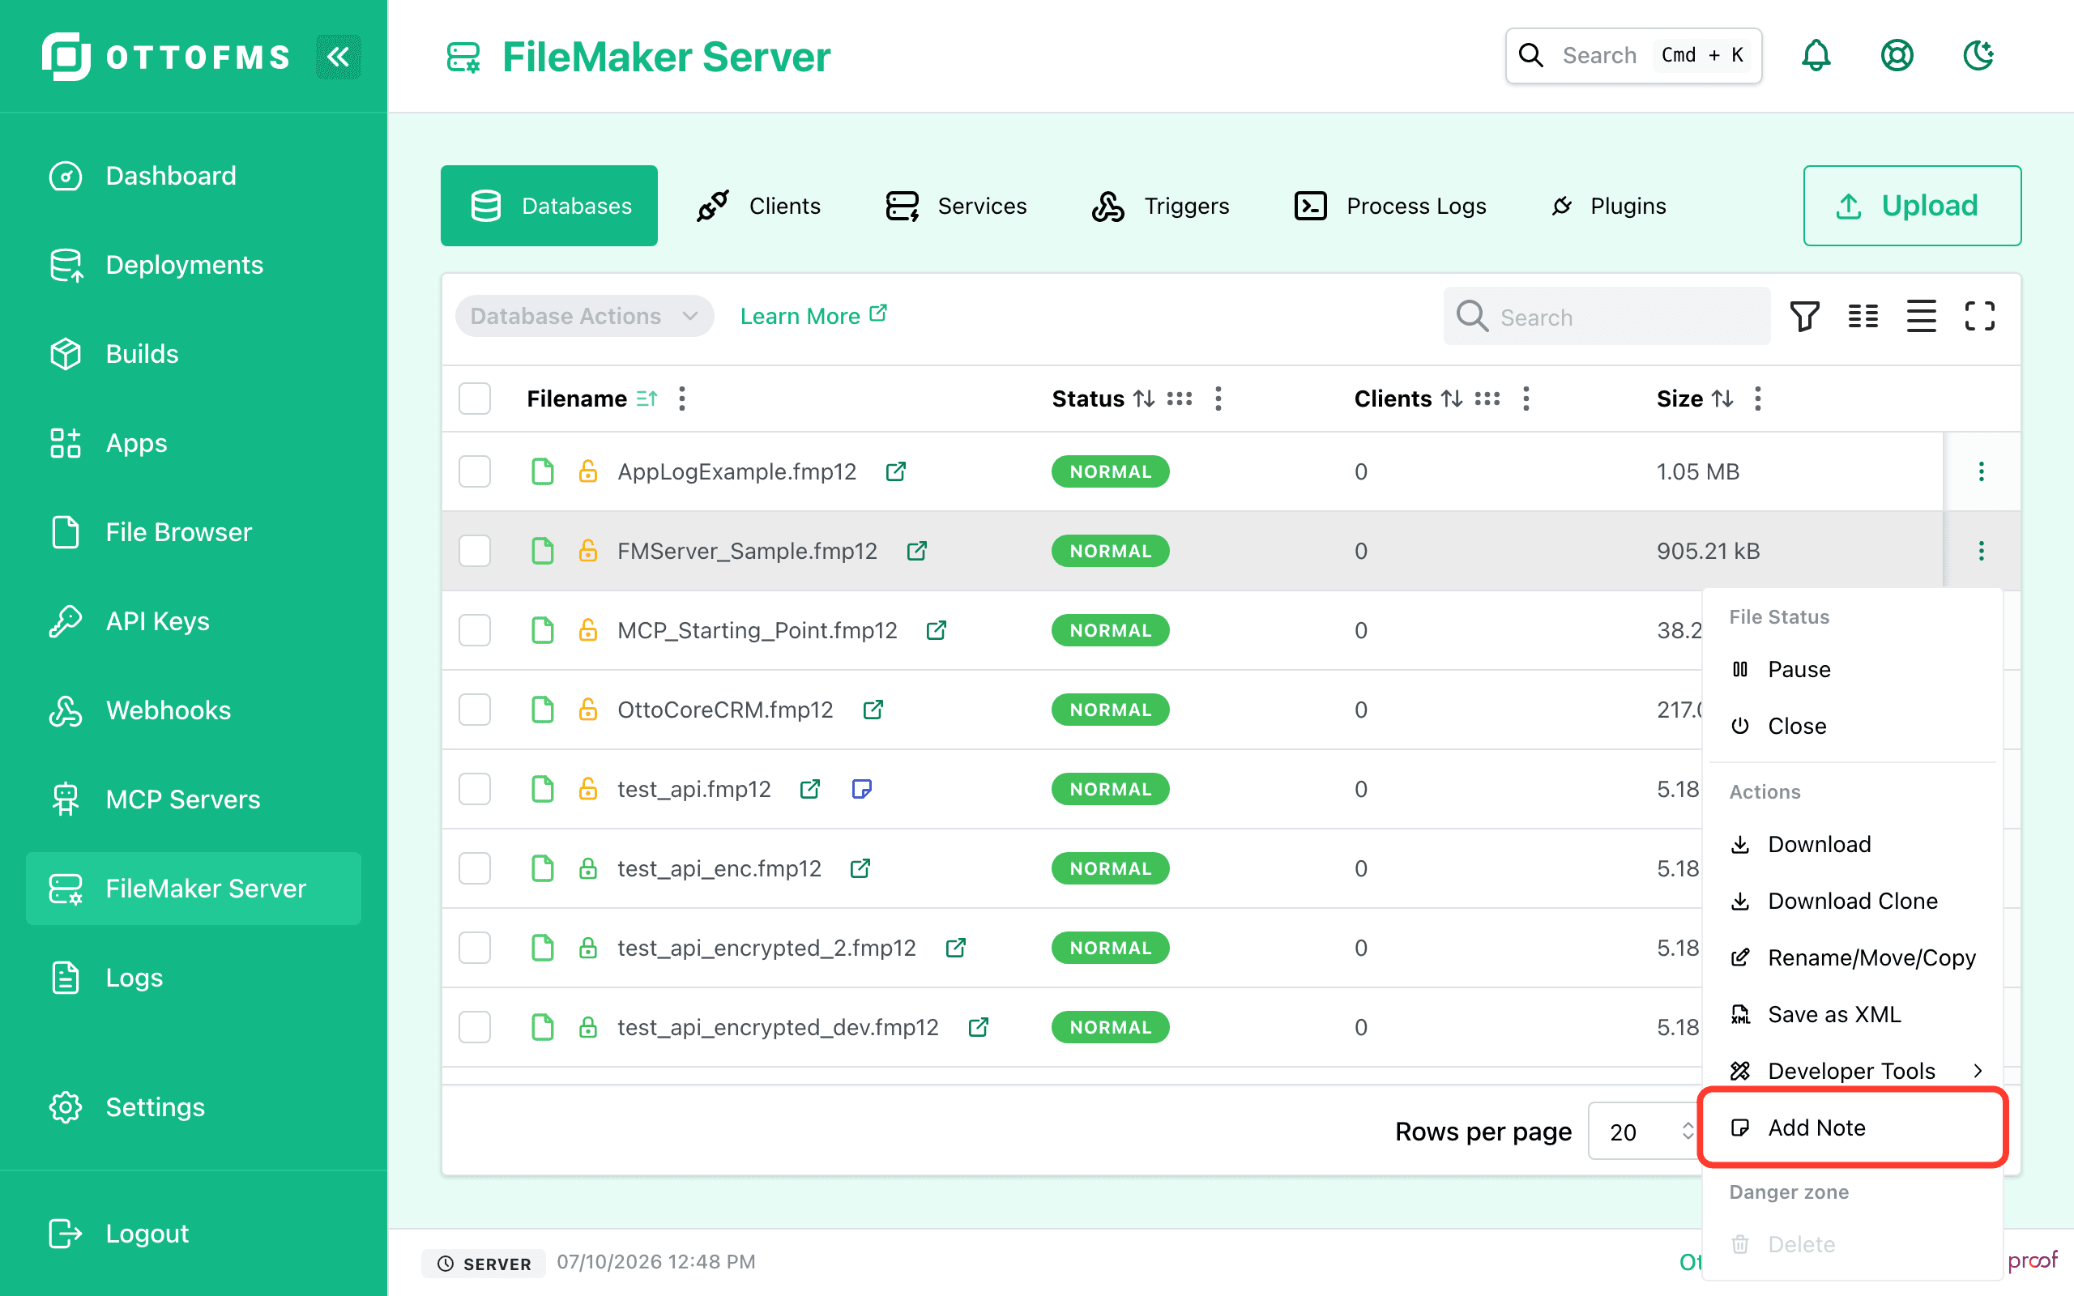Collapse the sidebar with the double-chevron icon
The image size is (2074, 1296).
tap(339, 57)
